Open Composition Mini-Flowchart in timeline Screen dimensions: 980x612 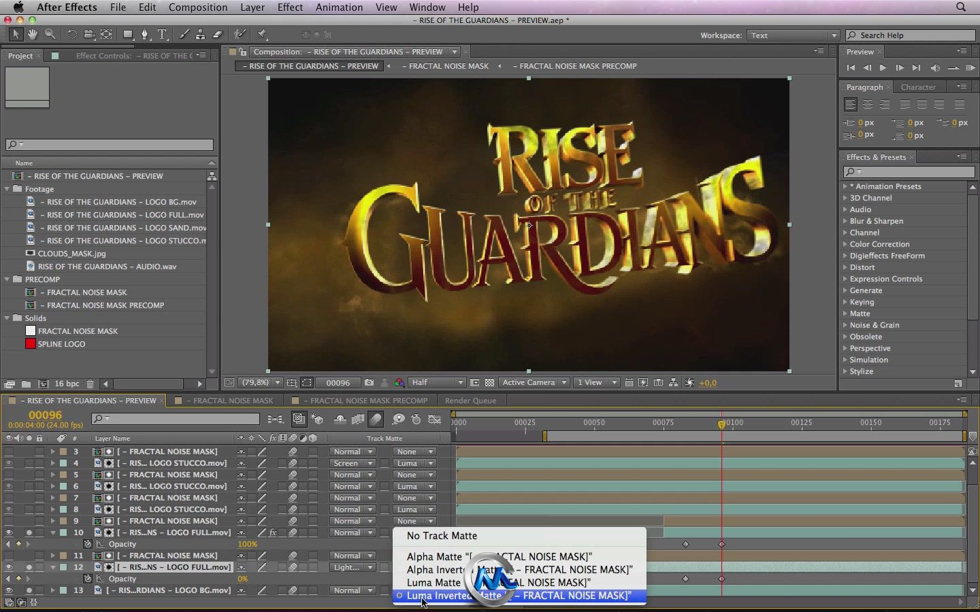pyautogui.click(x=276, y=420)
